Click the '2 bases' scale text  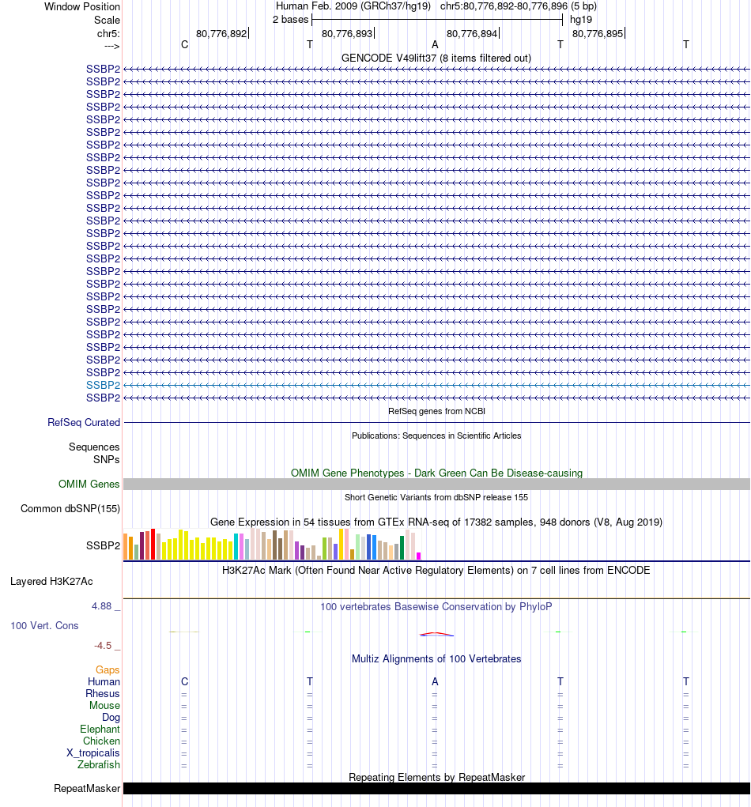coord(290,20)
